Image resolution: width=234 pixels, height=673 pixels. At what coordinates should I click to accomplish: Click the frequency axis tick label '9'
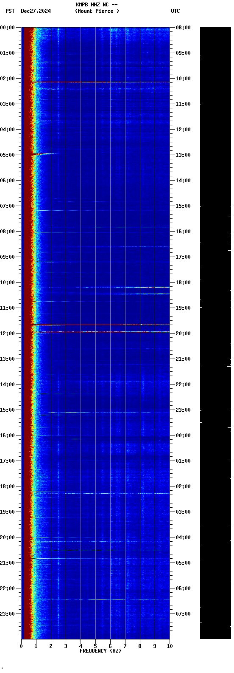click(155, 646)
